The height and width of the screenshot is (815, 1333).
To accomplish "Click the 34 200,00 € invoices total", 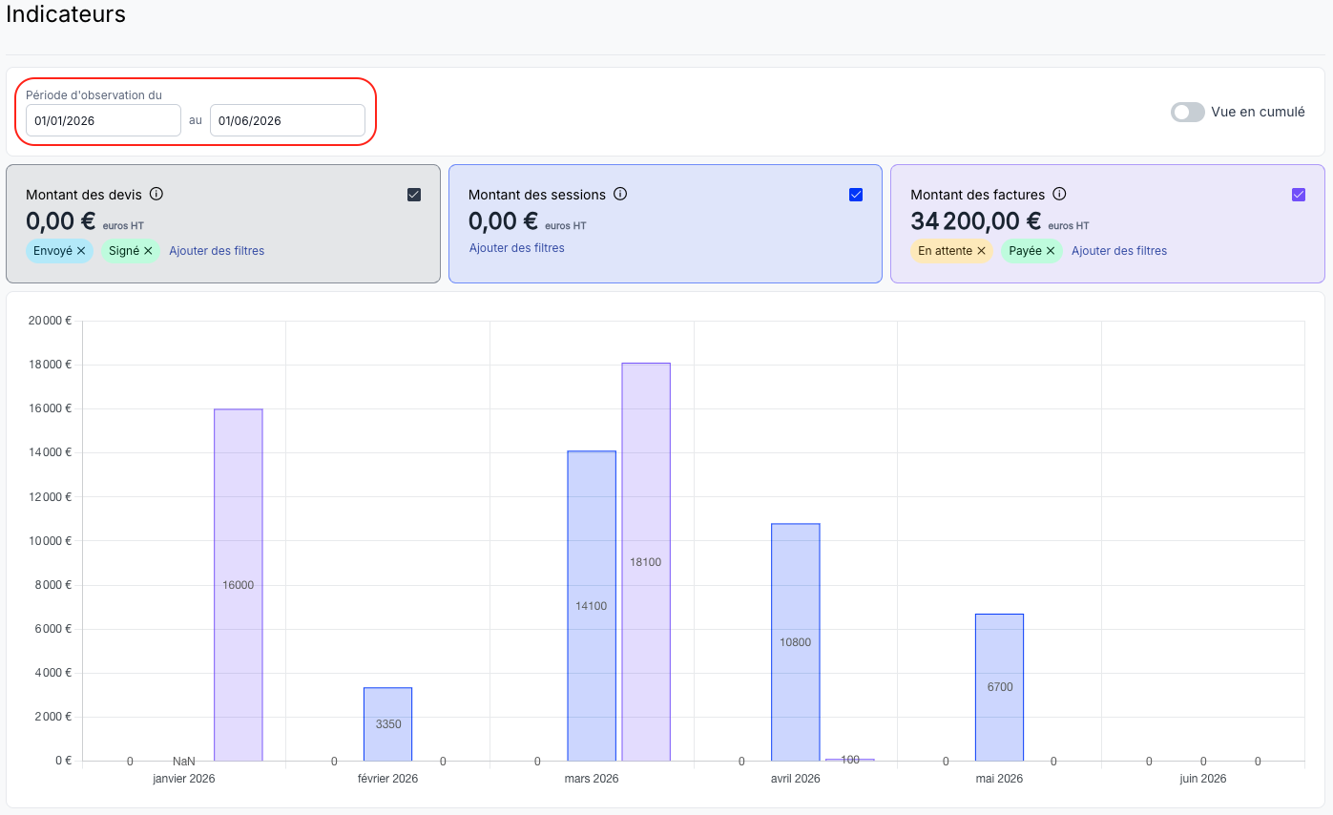I will 975,221.
